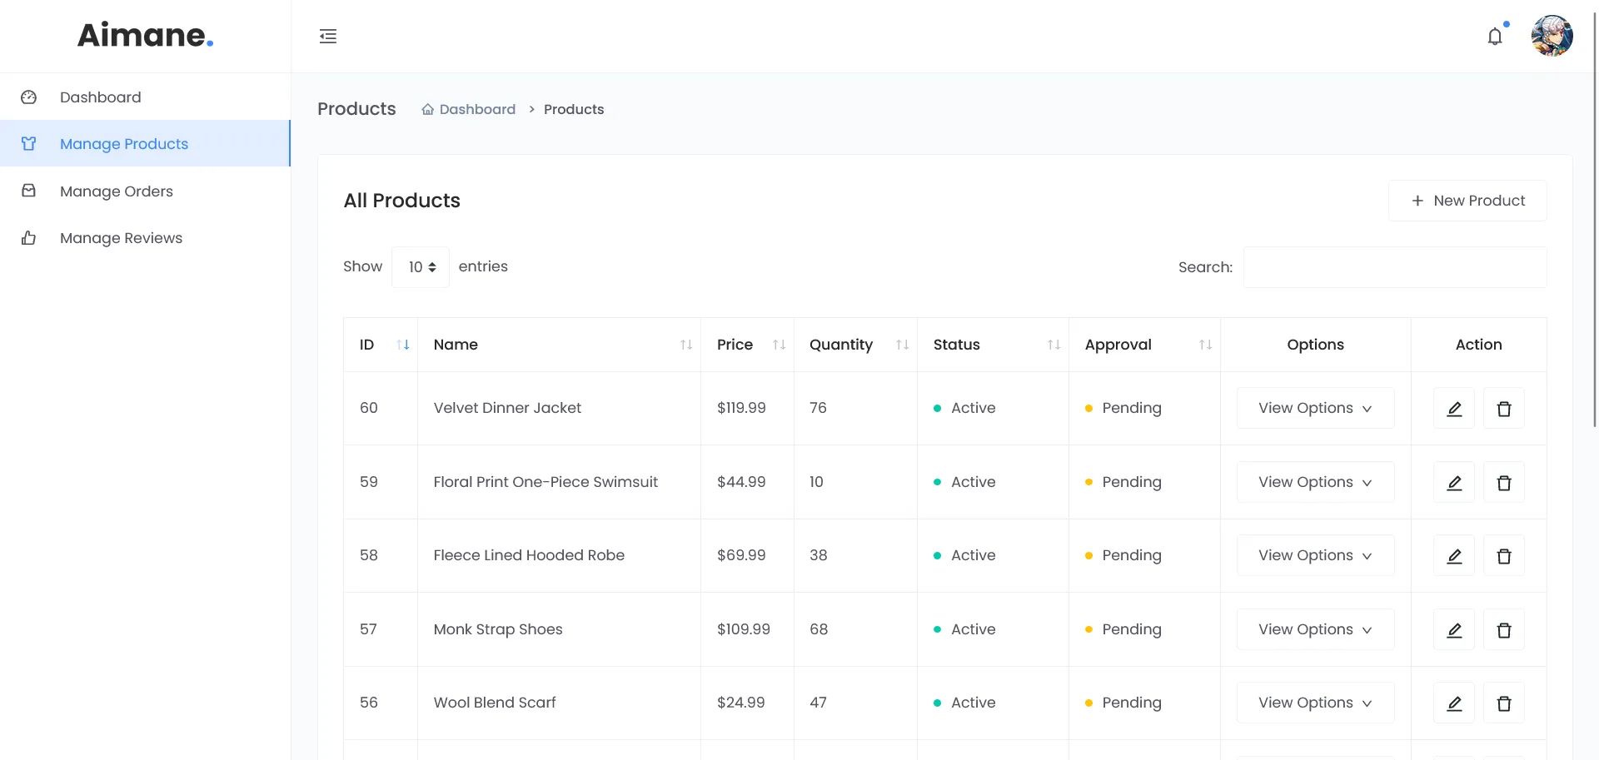Open the entries count dropdown showing 10
This screenshot has width=1599, height=760.
[421, 267]
